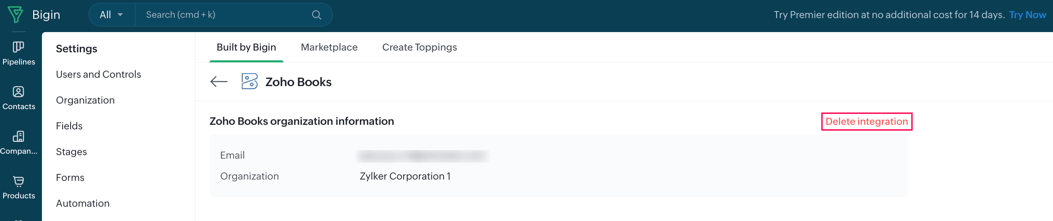
Task: Click the Delete integration button
Action: click(866, 121)
